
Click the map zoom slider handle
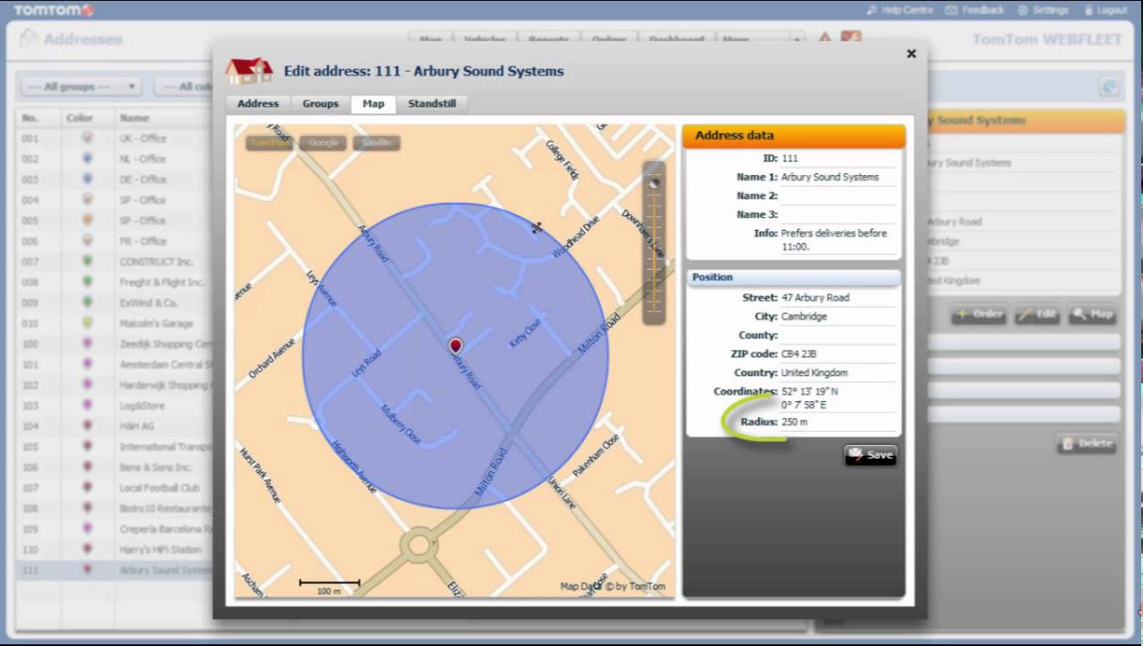click(x=654, y=183)
